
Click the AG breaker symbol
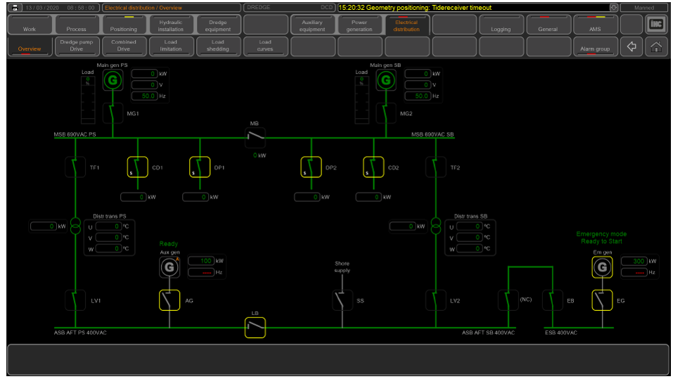click(x=169, y=300)
